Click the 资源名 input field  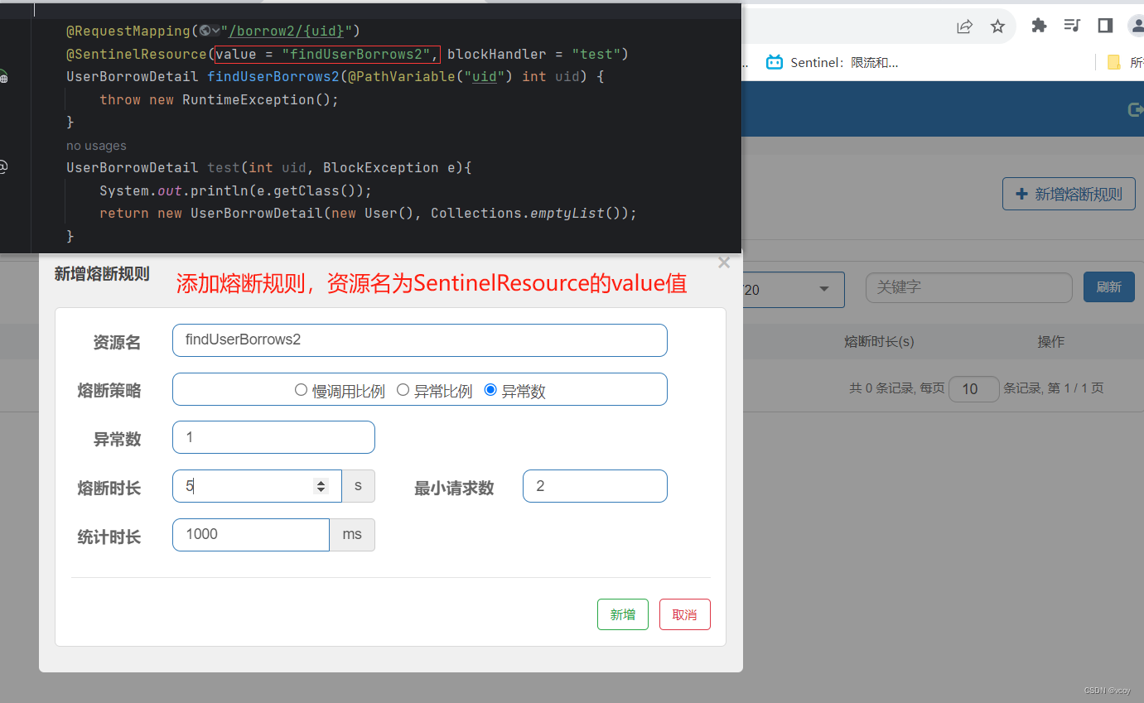pyautogui.click(x=420, y=340)
